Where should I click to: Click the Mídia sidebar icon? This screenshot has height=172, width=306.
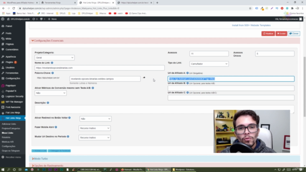pos(3,39)
